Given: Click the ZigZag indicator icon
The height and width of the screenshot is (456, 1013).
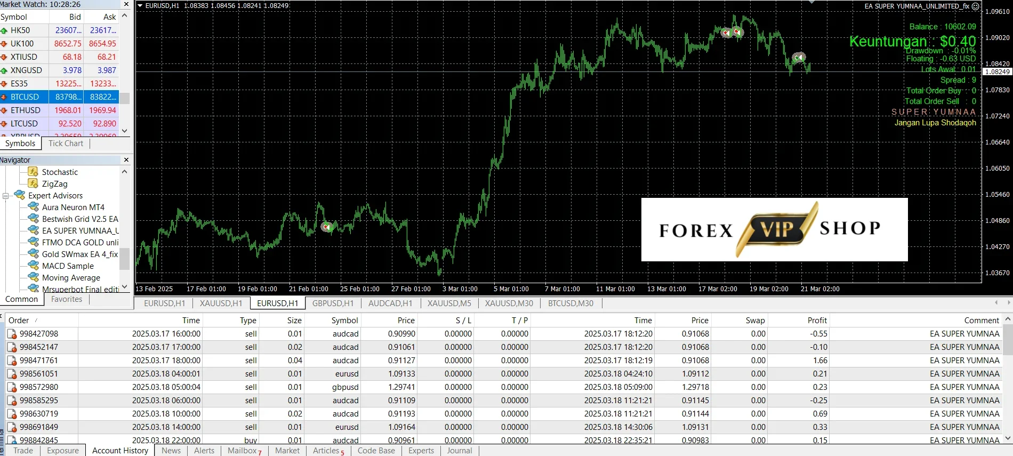Looking at the screenshot, I should [33, 183].
